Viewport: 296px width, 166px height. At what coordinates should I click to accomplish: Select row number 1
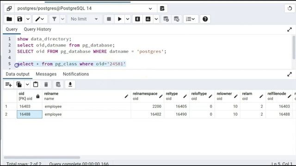tap(10, 107)
